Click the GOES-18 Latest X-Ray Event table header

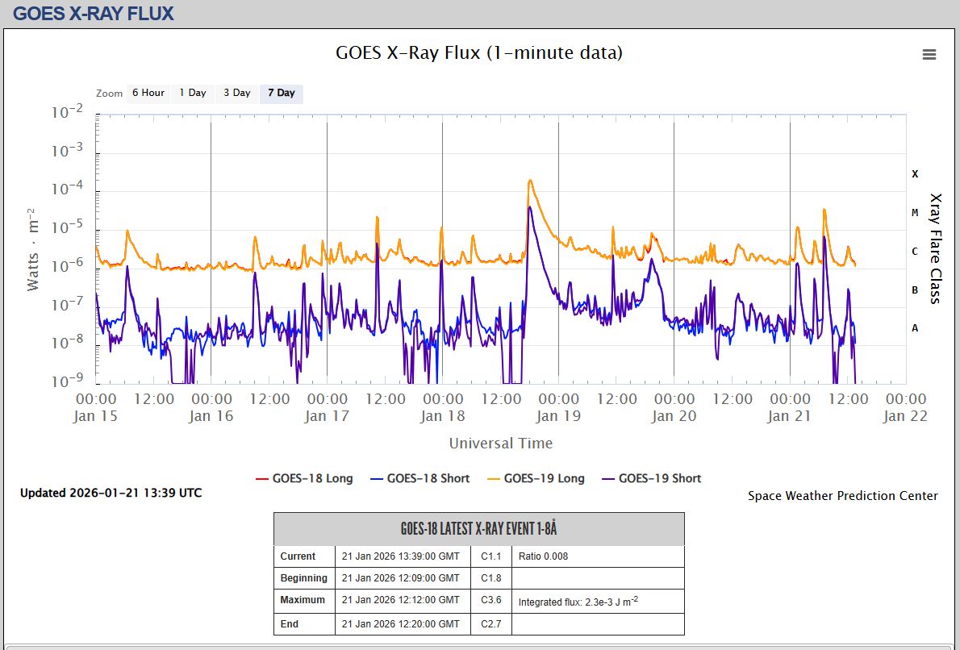[x=478, y=529]
